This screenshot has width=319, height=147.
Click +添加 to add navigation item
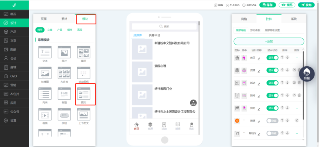click(x=269, y=41)
